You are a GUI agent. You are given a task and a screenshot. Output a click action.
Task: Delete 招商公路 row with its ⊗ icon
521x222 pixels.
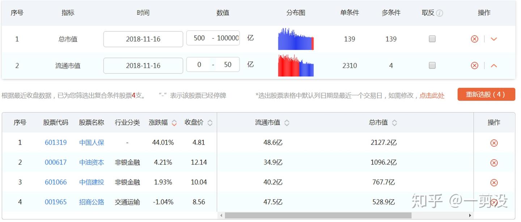pyautogui.click(x=494, y=202)
